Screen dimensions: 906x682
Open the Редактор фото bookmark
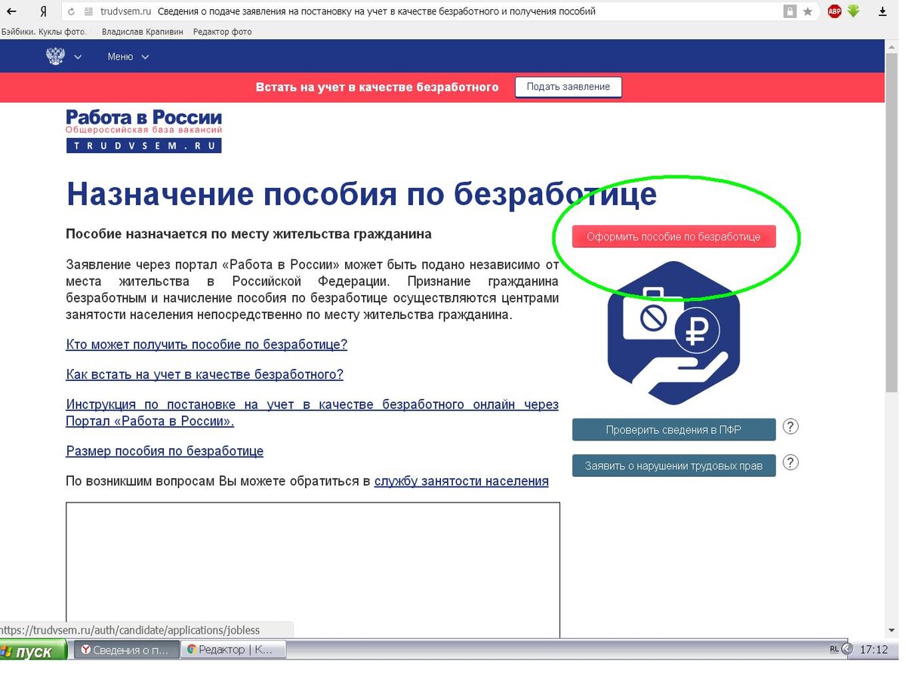222,32
